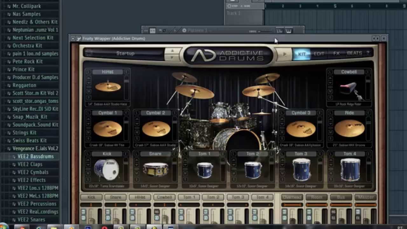Image resolution: width=407 pixels, height=229 pixels.
Task: Open Pete Rock Kit browser folder
Action: [x=27, y=61]
